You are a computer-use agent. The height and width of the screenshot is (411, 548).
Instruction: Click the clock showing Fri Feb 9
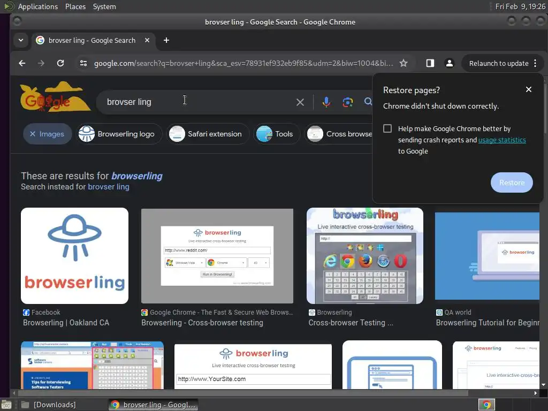[520, 6]
